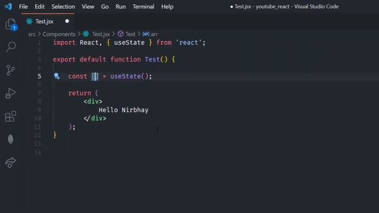Open the Source Control view icon
379x213 pixels.
point(11,70)
